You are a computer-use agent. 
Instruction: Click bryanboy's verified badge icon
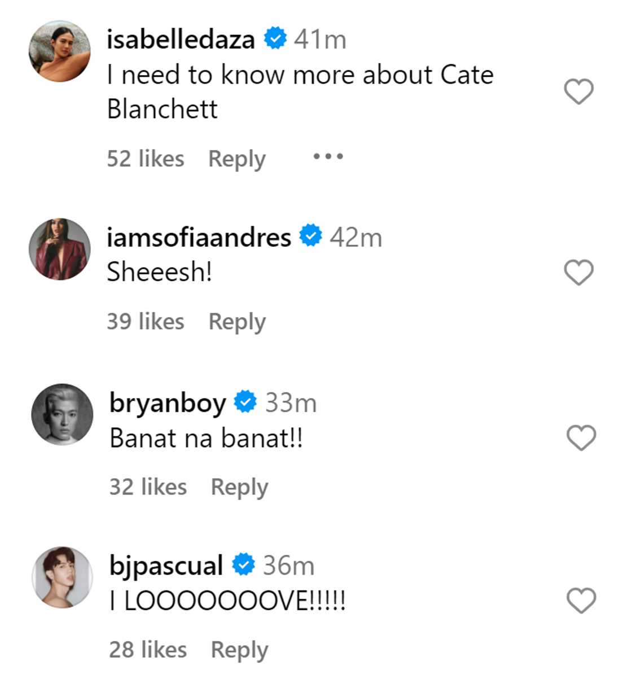(245, 402)
